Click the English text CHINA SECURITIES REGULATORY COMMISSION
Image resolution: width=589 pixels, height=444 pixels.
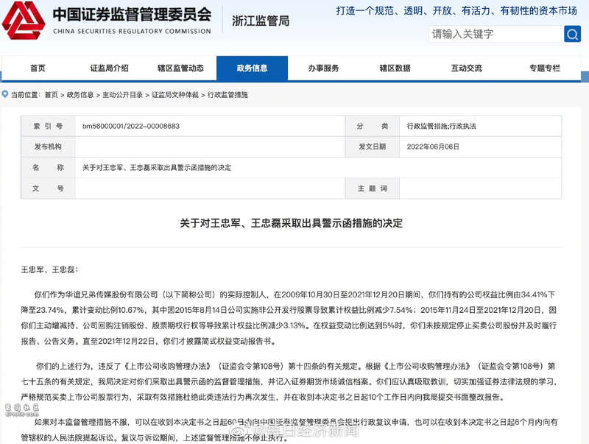click(x=132, y=31)
